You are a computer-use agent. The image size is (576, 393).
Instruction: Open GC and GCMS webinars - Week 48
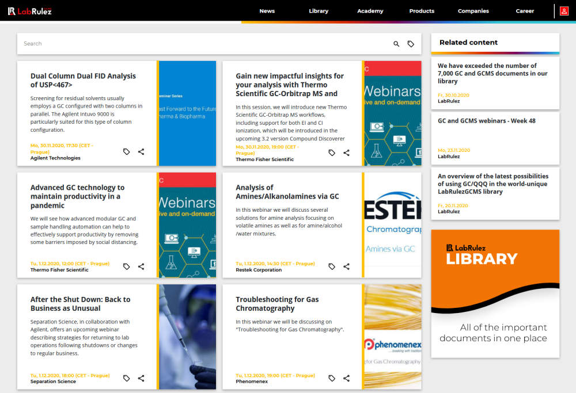tap(486, 121)
